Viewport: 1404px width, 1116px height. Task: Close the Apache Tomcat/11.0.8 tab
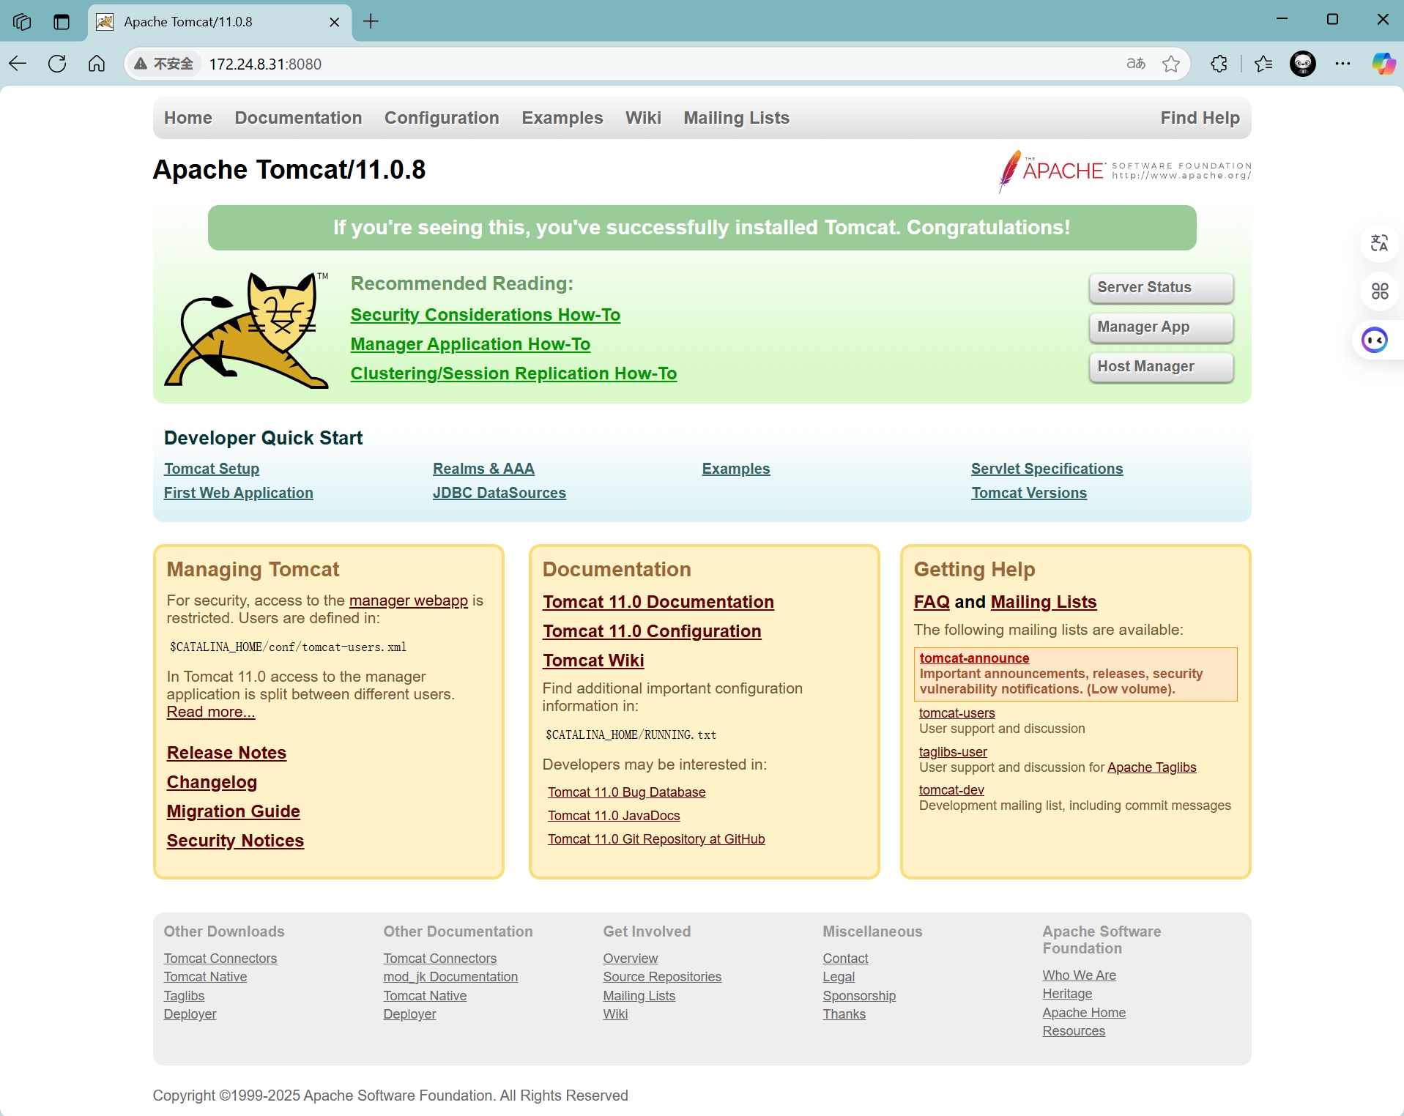coord(335,22)
